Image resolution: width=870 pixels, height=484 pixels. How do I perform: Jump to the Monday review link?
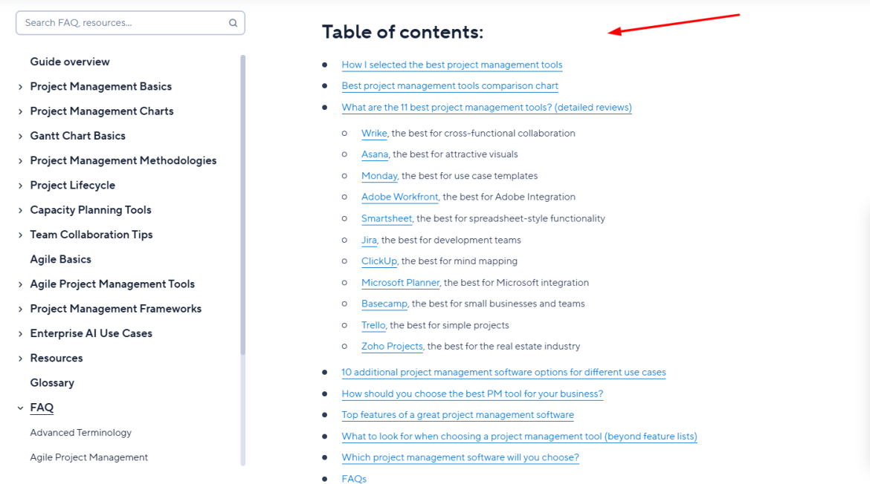click(x=379, y=176)
